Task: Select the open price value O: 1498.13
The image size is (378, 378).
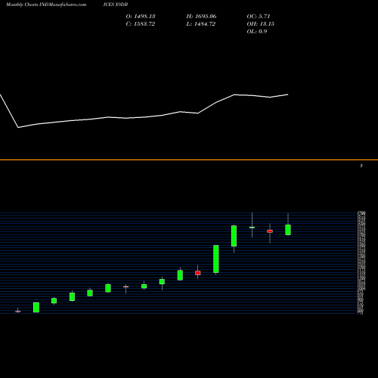Action: click(x=141, y=17)
